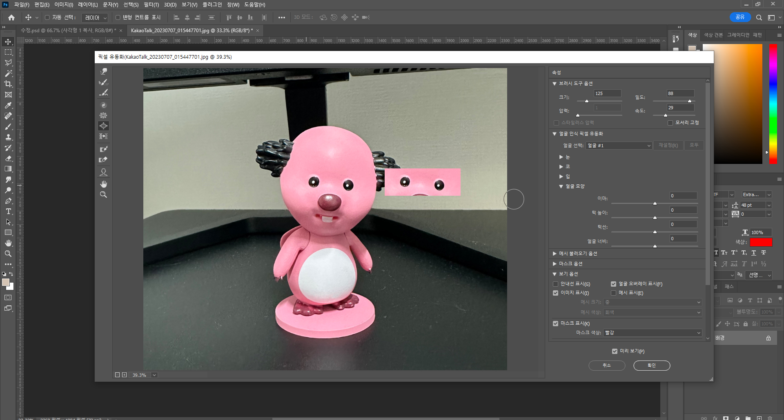Screen dimensions: 784x420
Task: Collapse the 브러시 도구 옵션 section
Action: tap(555, 84)
